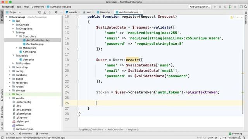Open the Terminal tool window tab
The width and height of the screenshot is (248, 139).
point(42,134)
